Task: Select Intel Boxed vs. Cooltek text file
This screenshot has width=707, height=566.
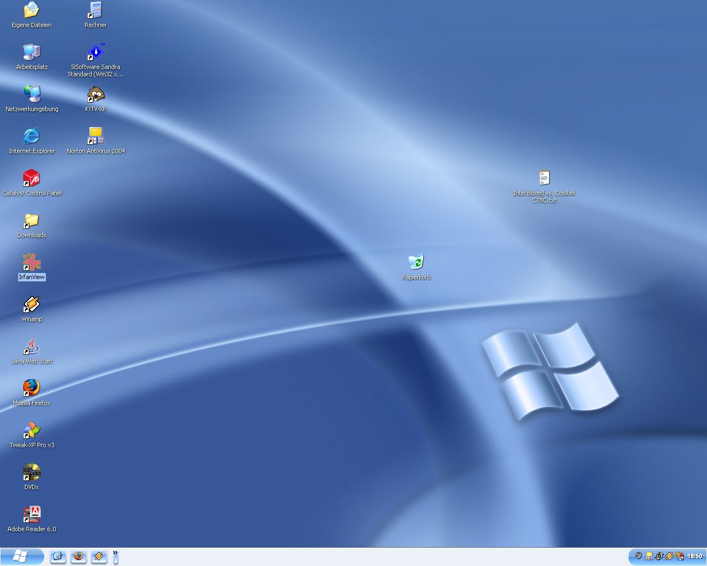Action: [x=544, y=179]
